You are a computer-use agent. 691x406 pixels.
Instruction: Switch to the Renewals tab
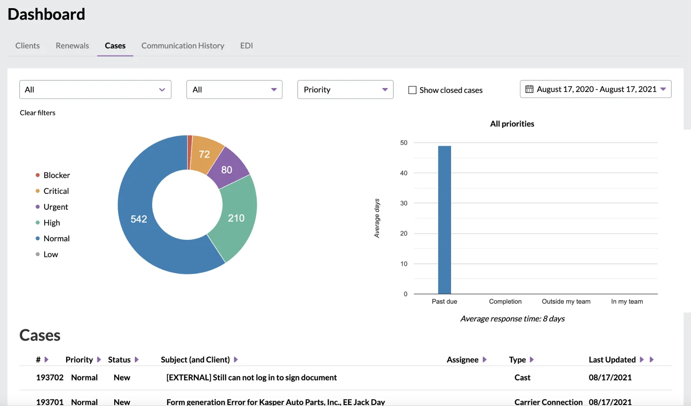(x=72, y=45)
